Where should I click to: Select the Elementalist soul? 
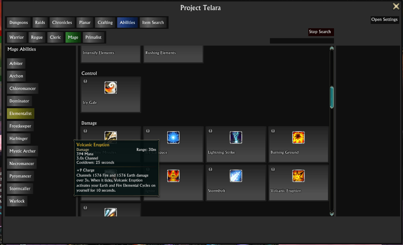[x=20, y=114]
